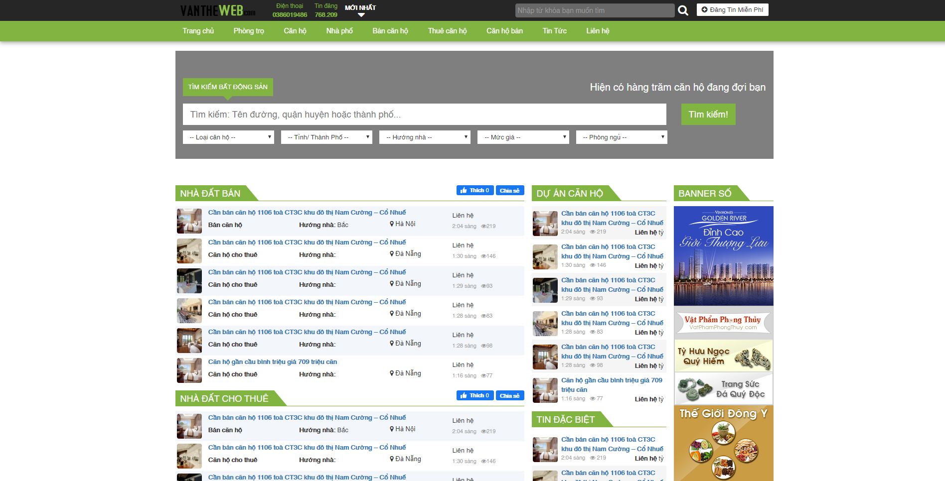This screenshot has width=945, height=481.
Task: Expand the Tỉnh/ Thành Phố dropdown
Action: click(326, 137)
